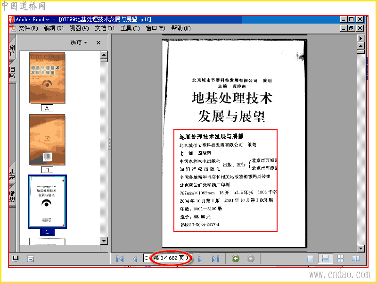The image size is (377, 283).
Task: Enable continuous page layout
Action: (325, 258)
